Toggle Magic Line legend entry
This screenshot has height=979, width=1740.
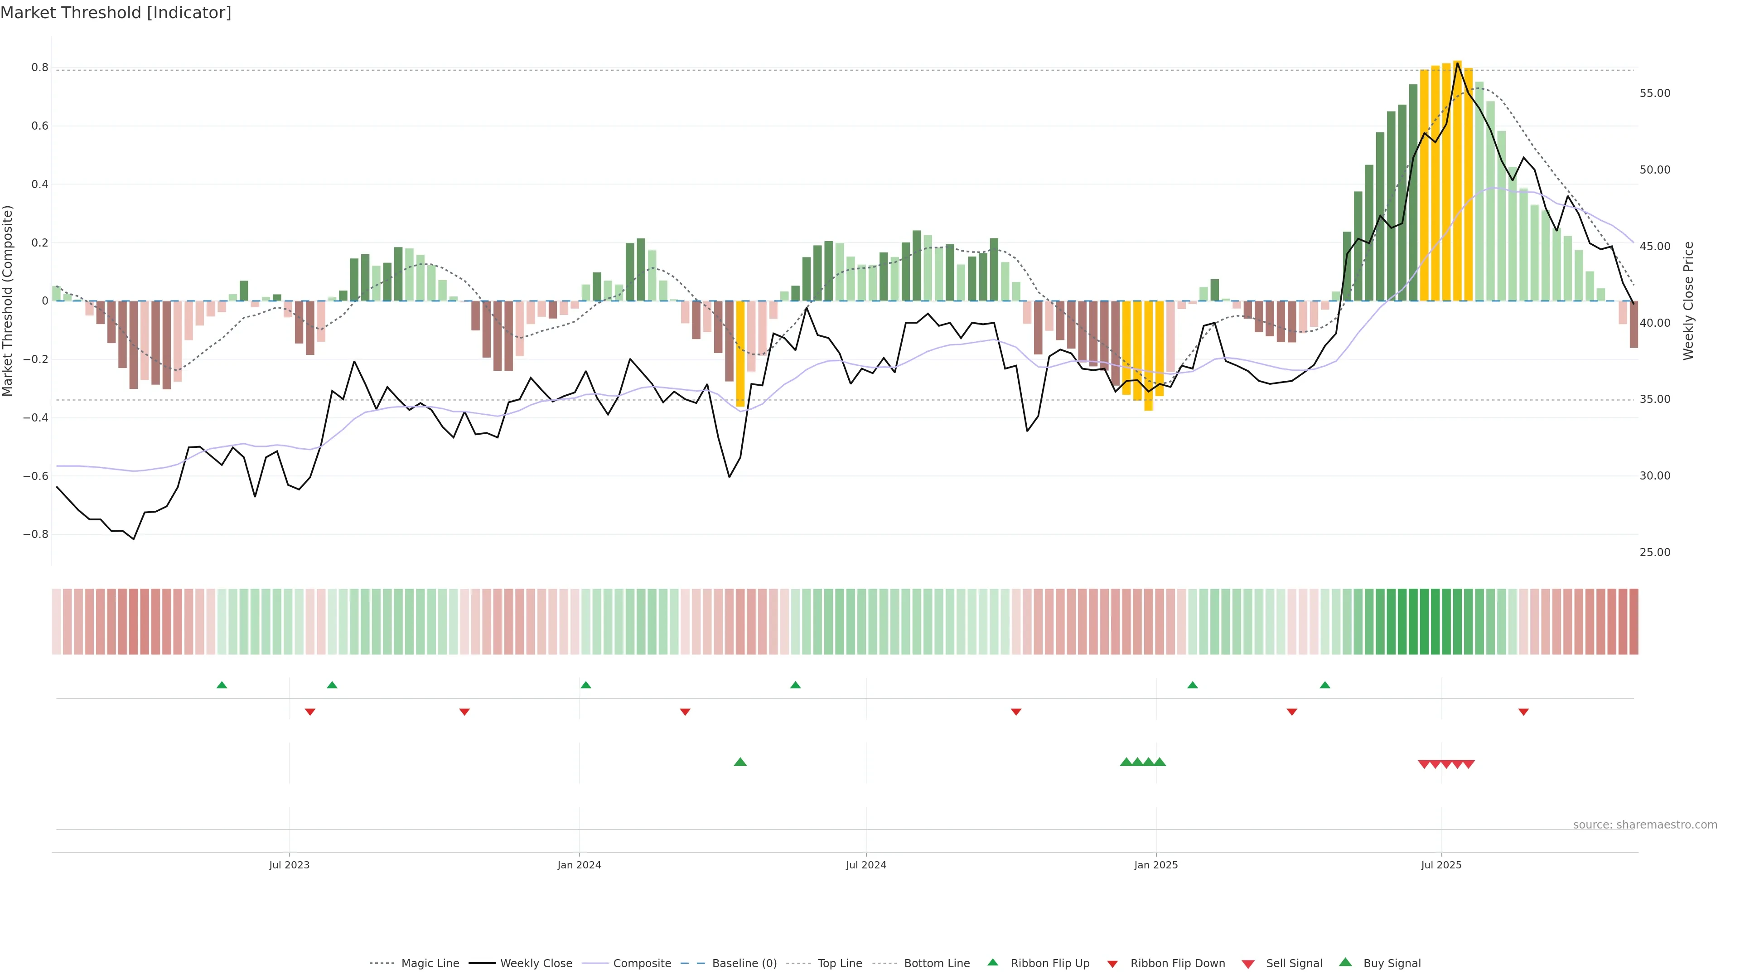pyautogui.click(x=430, y=964)
